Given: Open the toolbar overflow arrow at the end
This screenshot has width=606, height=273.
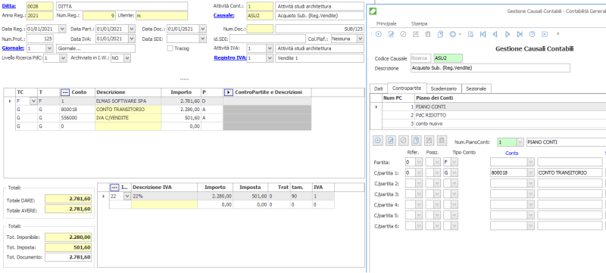Looking at the screenshot, I should point(558,34).
